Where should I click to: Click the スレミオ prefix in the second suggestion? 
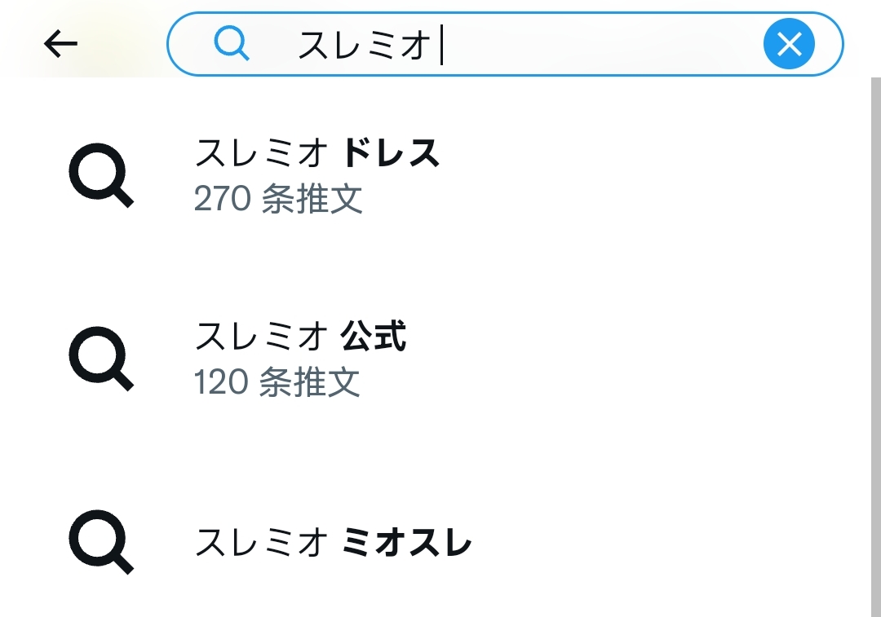[262, 336]
